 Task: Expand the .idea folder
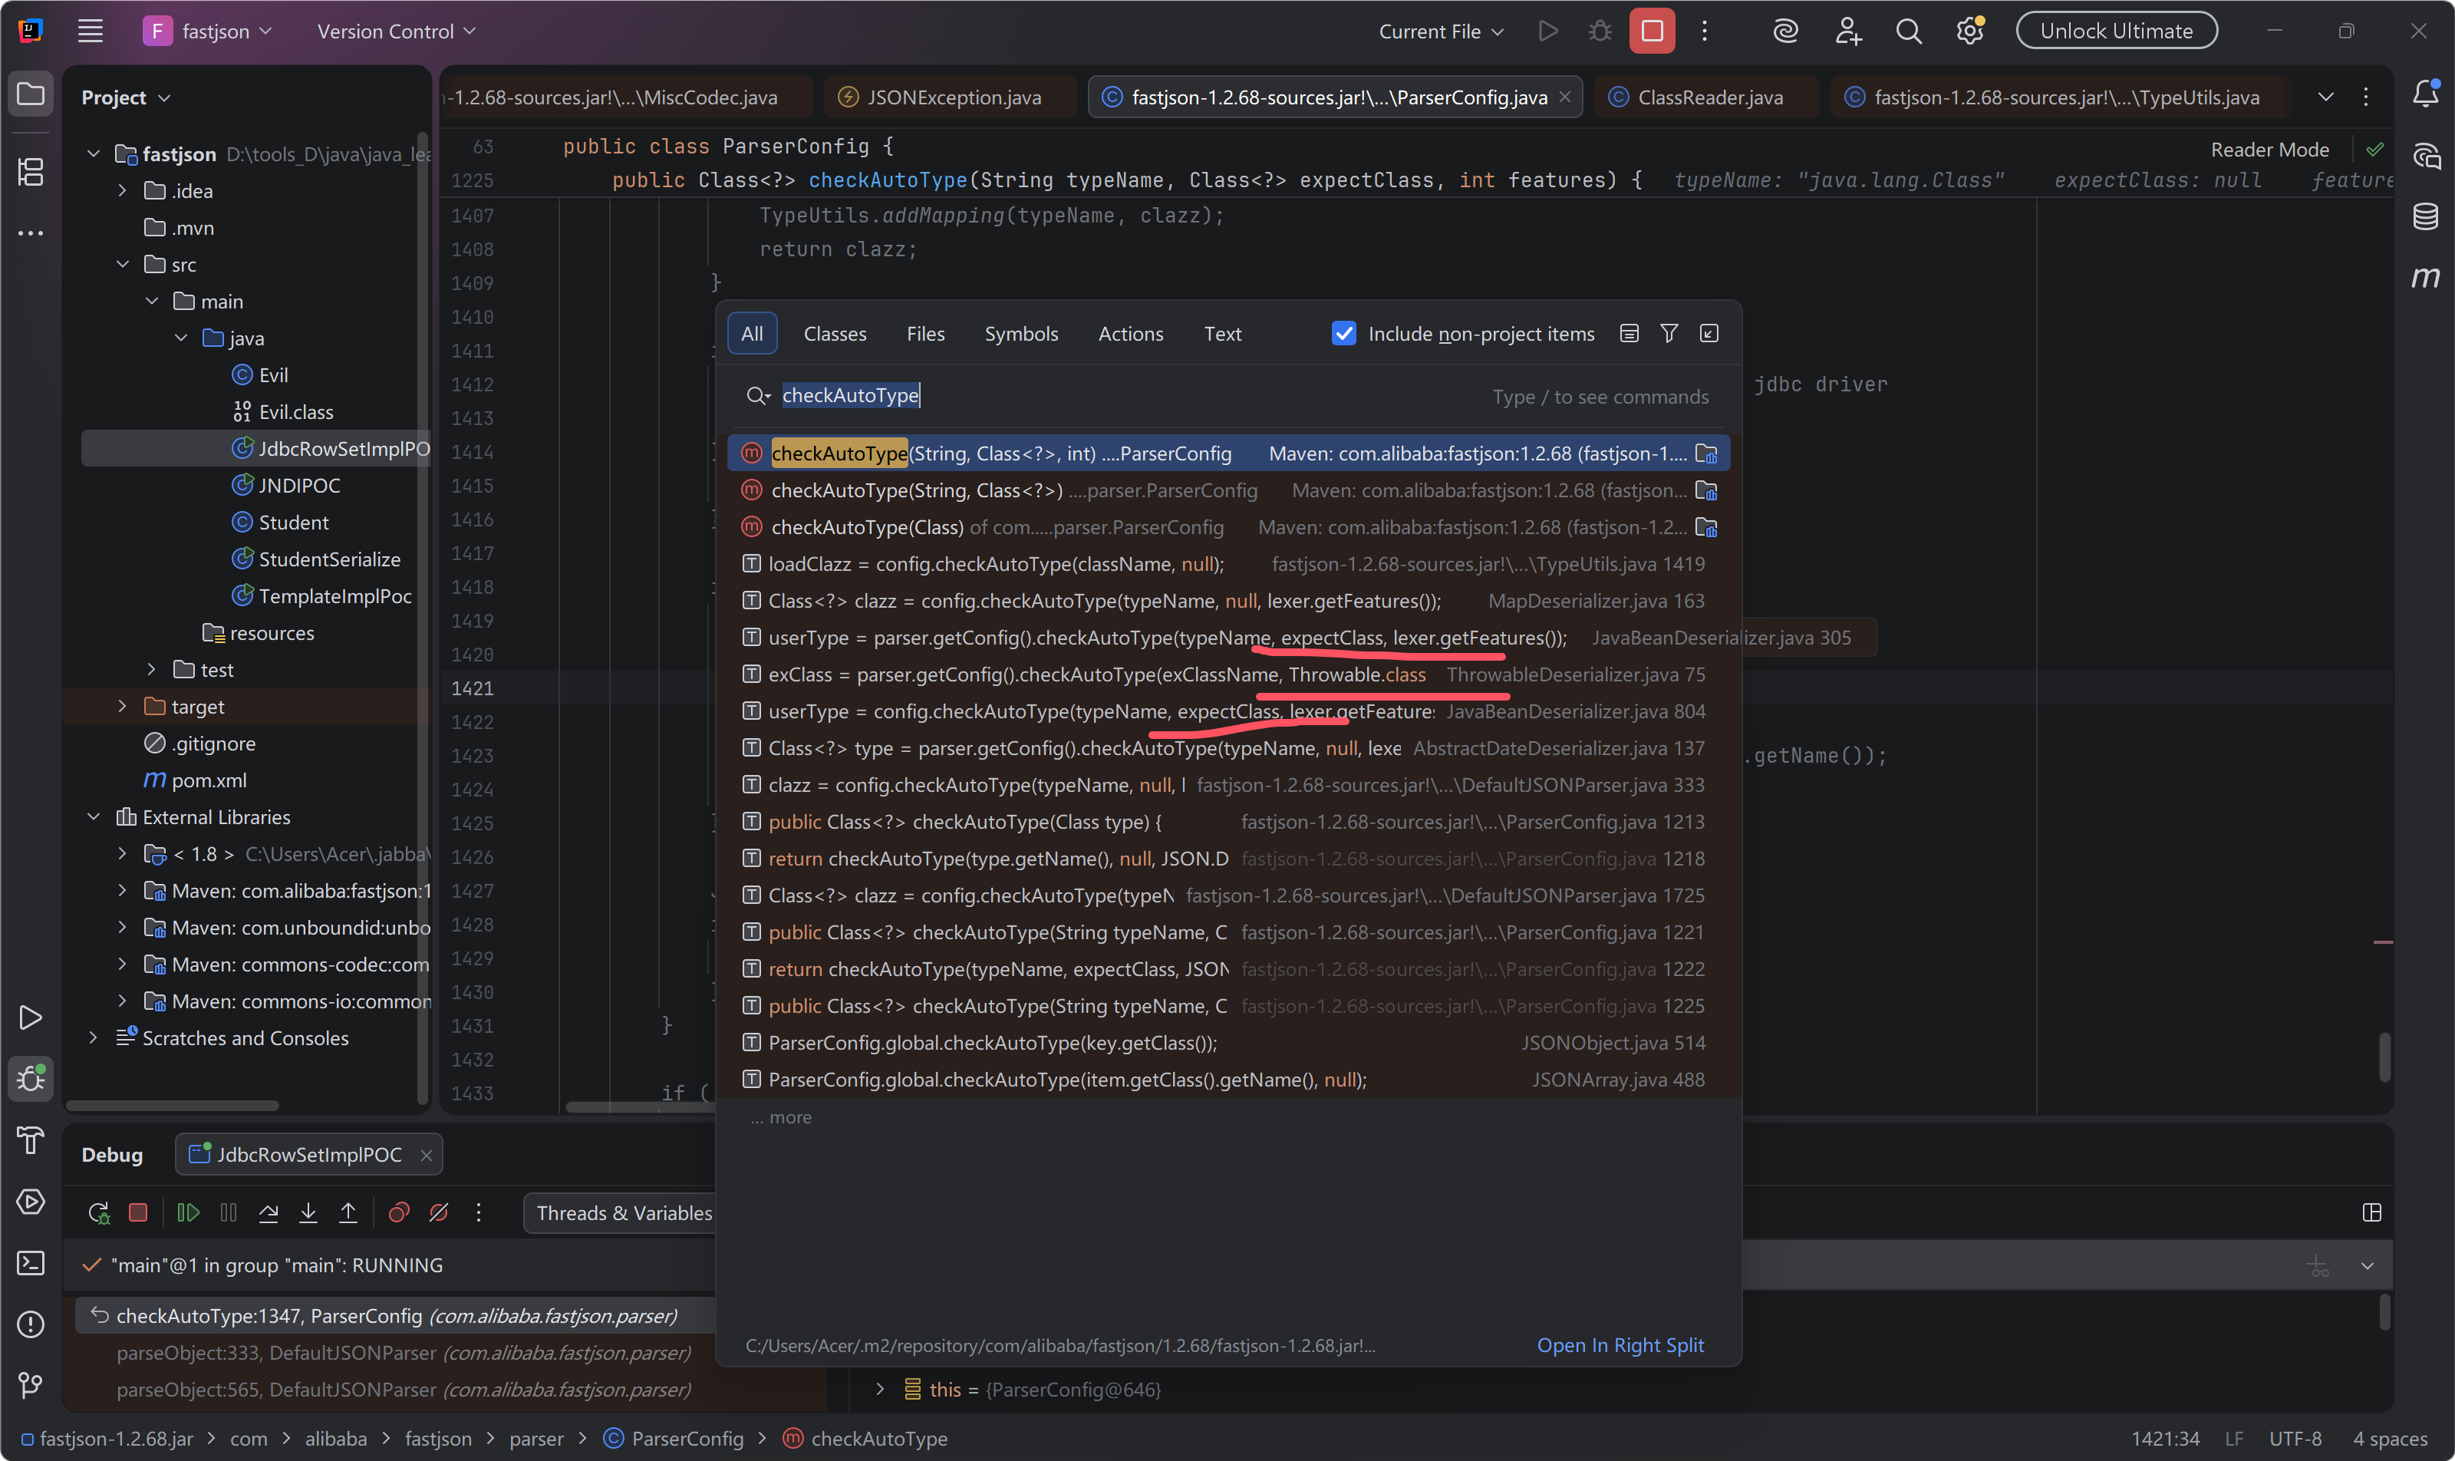[x=122, y=191]
